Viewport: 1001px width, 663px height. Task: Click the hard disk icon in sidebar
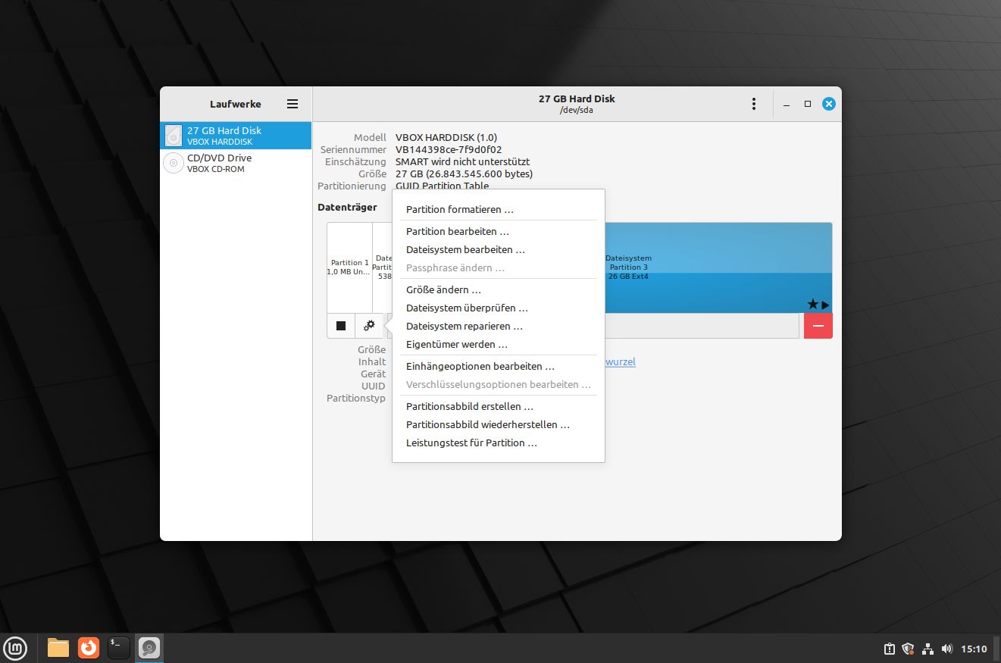174,136
